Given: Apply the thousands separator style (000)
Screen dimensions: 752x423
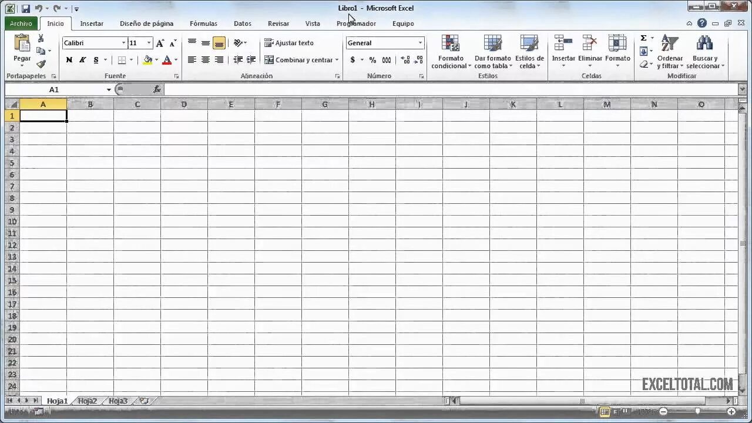Looking at the screenshot, I should tap(387, 60).
